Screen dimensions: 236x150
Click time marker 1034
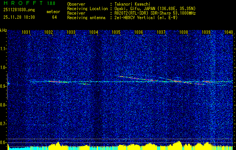click(94, 32)
